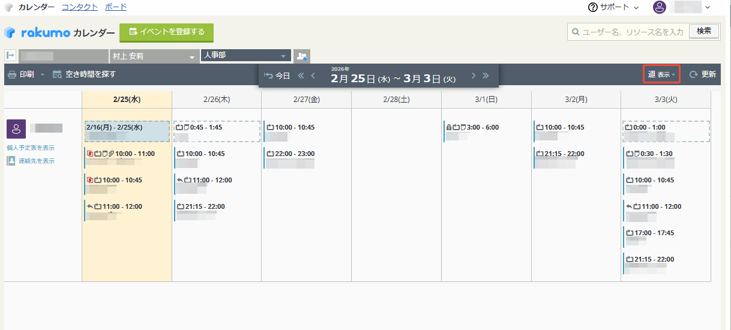
Task: Open the 2/25 11:00 - 12:00 event
Action: (x=127, y=211)
